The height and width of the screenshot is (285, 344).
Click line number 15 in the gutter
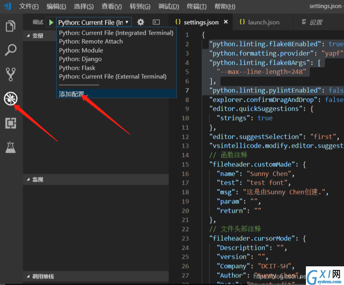point(185,164)
